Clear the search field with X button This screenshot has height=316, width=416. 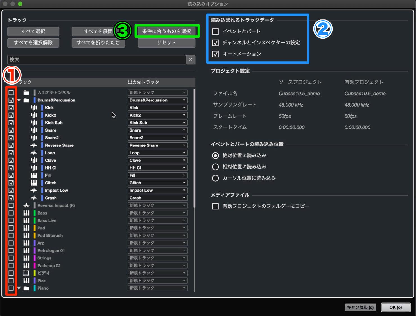(191, 60)
